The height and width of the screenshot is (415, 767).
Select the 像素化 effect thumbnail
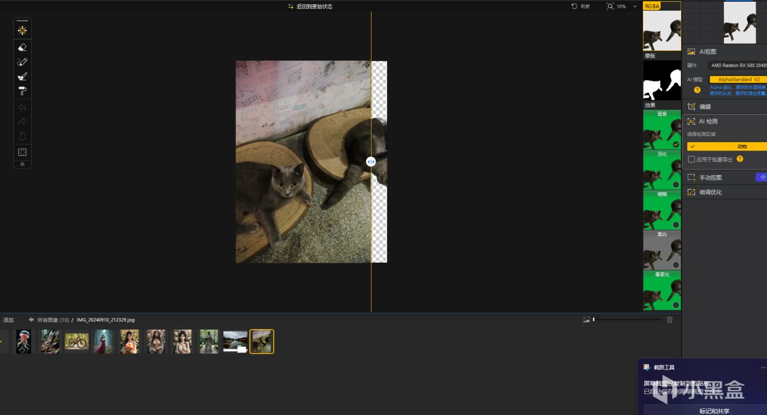(x=662, y=290)
